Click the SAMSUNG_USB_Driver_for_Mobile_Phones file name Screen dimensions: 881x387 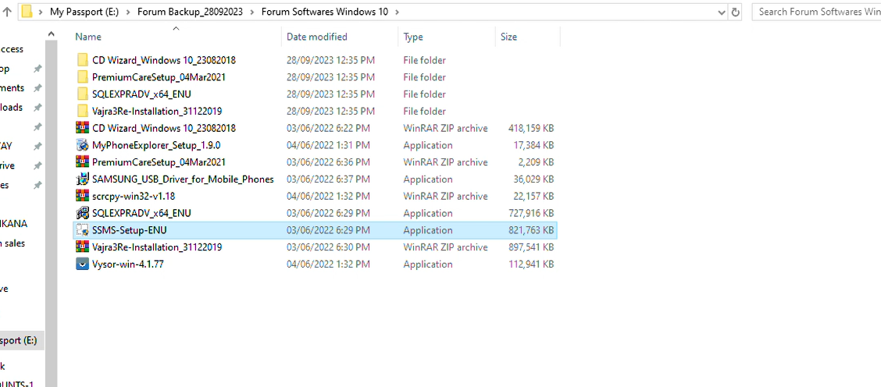pos(184,179)
